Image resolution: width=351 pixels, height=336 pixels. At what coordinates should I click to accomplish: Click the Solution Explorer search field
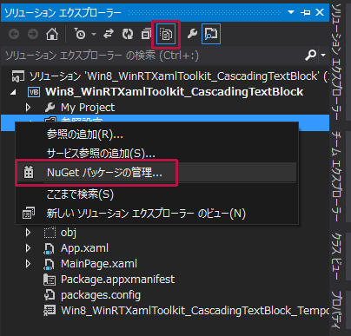152,55
